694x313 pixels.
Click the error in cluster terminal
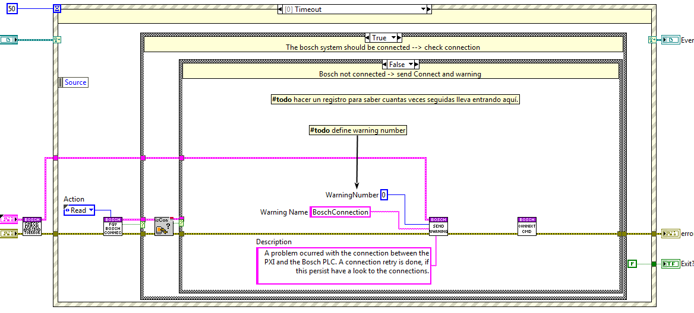[8, 234]
